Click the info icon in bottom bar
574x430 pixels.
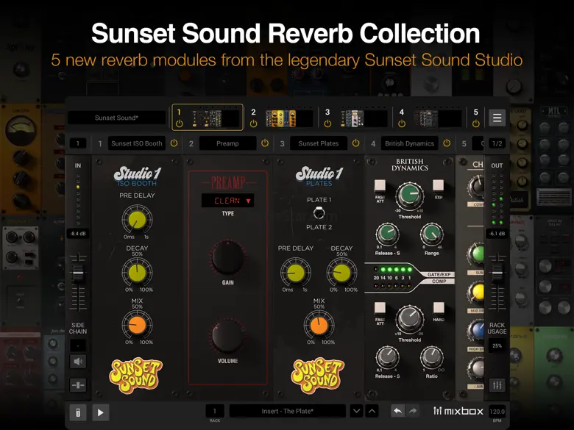pyautogui.click(x=78, y=412)
